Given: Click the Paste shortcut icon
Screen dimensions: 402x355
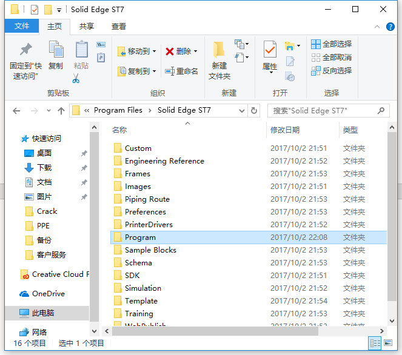Looking at the screenshot, I should [101, 58].
